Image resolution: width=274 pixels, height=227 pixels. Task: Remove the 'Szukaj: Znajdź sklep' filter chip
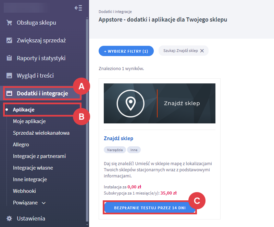click(202, 51)
